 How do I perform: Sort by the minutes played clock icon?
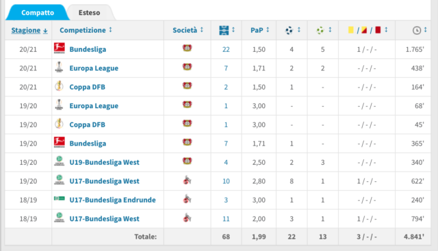[417, 30]
